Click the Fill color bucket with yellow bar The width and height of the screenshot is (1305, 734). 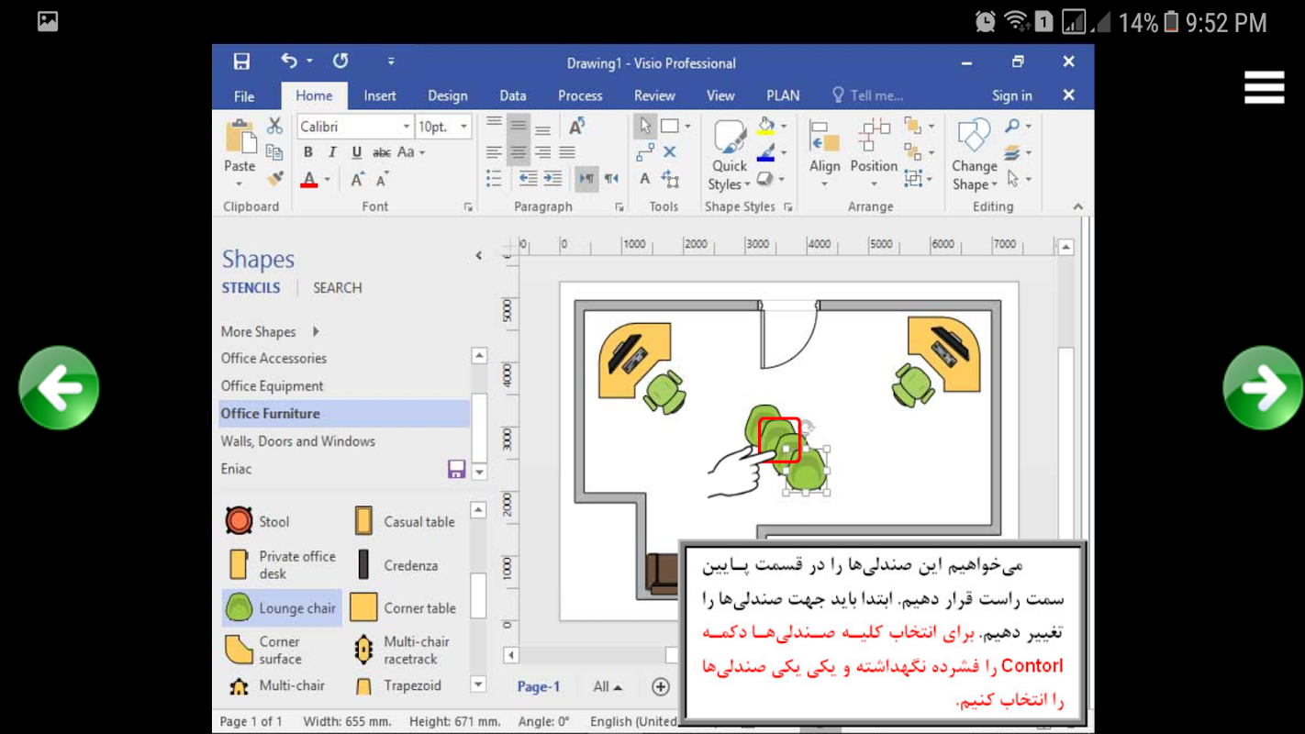tap(766, 127)
